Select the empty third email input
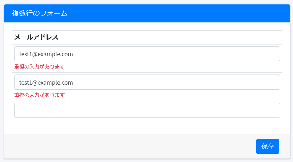Viewport: 293px width, 162px height. tap(147, 110)
